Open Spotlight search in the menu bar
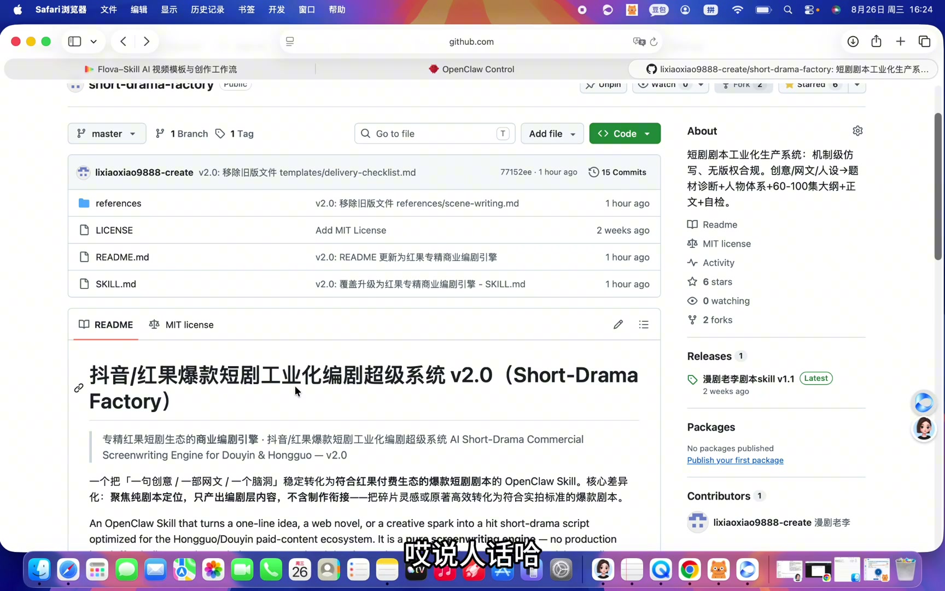The image size is (945, 591). click(x=787, y=10)
